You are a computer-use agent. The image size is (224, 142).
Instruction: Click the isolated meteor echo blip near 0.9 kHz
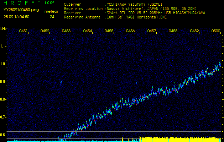(61, 83)
